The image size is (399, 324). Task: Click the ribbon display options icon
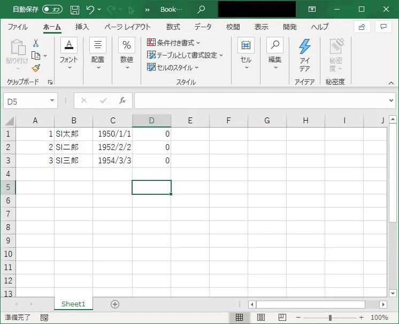click(312, 10)
